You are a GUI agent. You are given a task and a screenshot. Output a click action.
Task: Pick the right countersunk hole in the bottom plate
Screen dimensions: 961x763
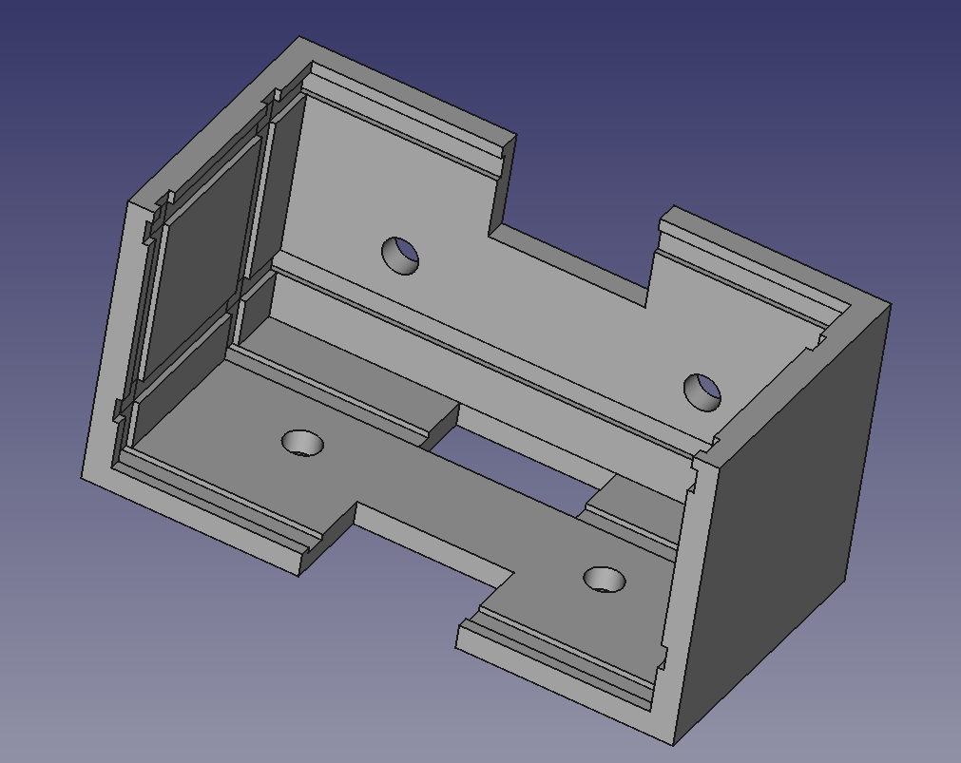click(605, 580)
